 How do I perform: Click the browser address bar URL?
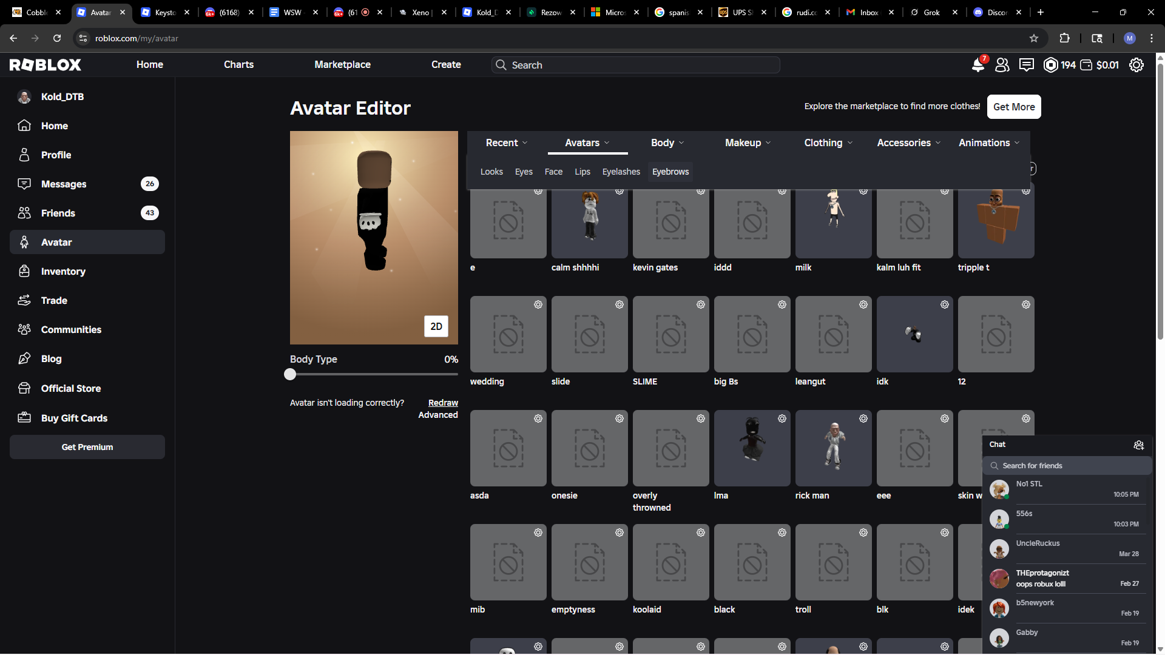[x=137, y=38]
